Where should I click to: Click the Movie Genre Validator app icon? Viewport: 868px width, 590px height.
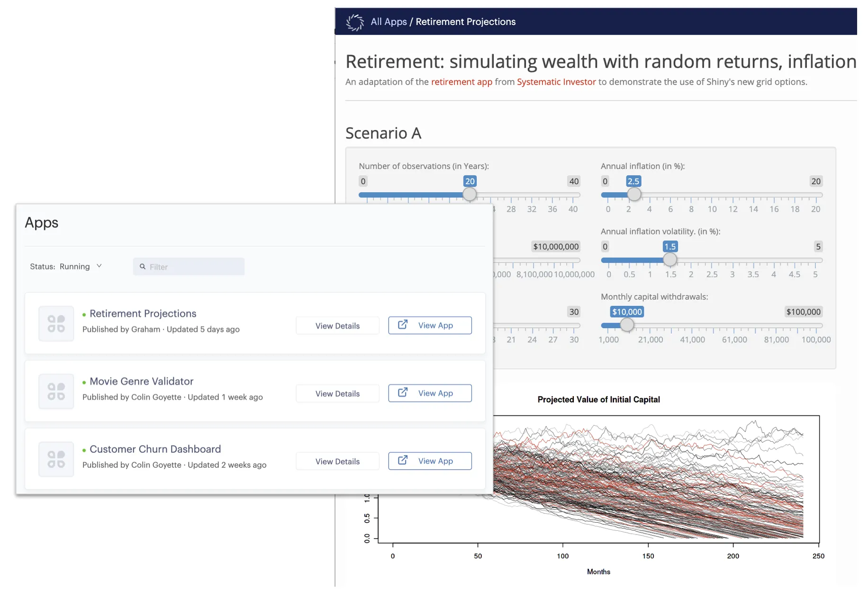[x=56, y=392]
